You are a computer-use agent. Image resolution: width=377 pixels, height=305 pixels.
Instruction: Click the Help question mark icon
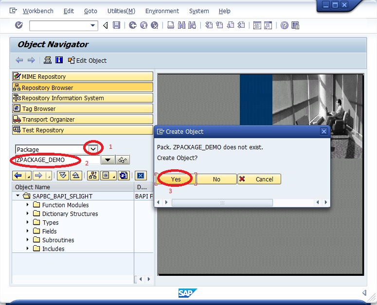pos(285,25)
